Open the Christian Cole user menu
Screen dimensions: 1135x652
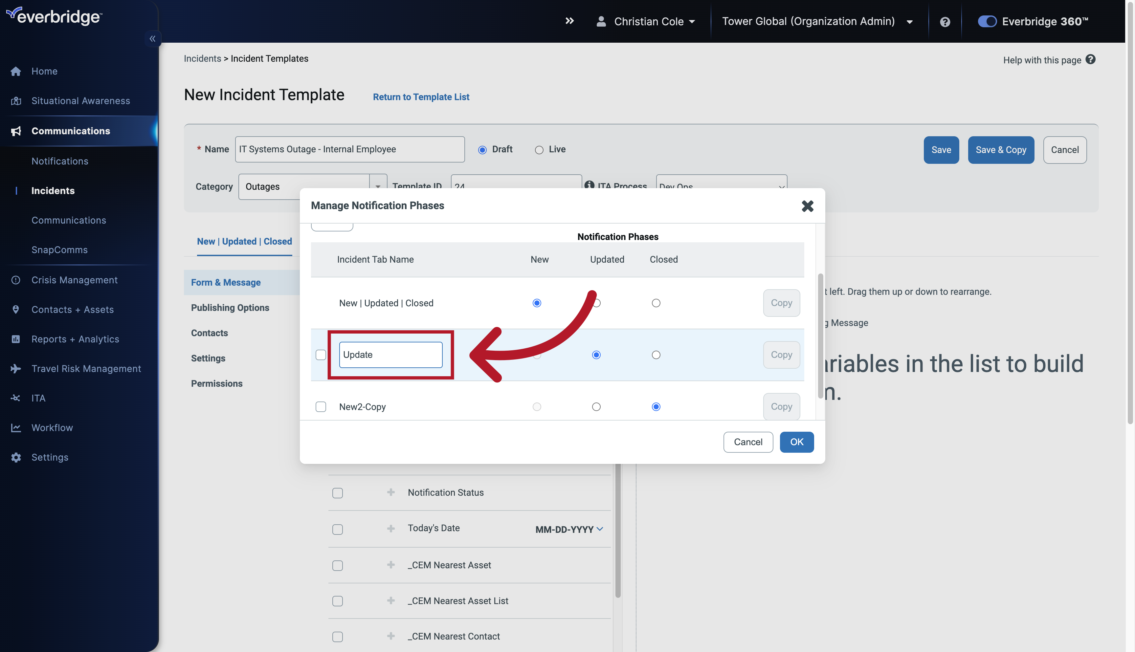click(x=647, y=21)
